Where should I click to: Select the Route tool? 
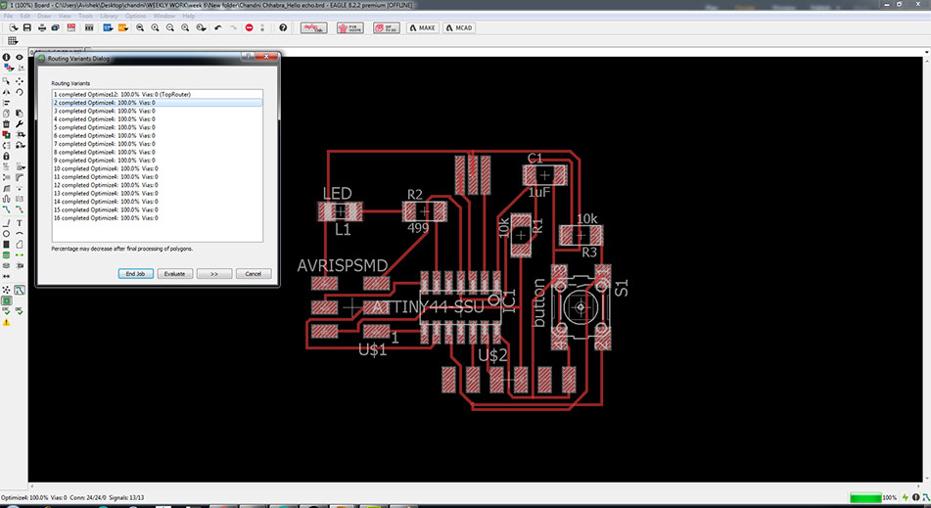[7, 209]
